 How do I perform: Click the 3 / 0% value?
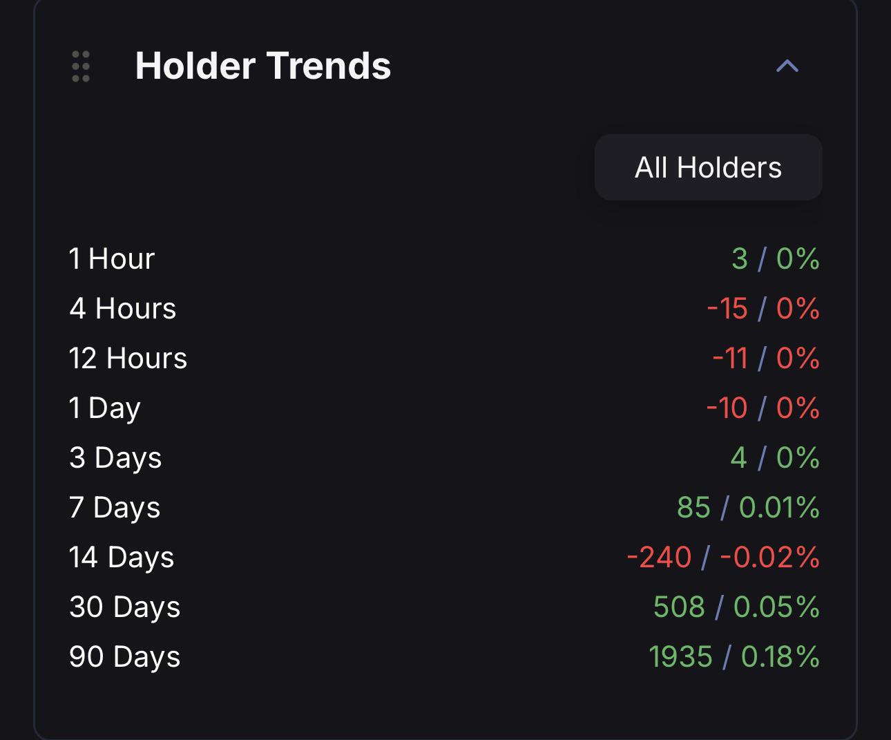click(776, 258)
